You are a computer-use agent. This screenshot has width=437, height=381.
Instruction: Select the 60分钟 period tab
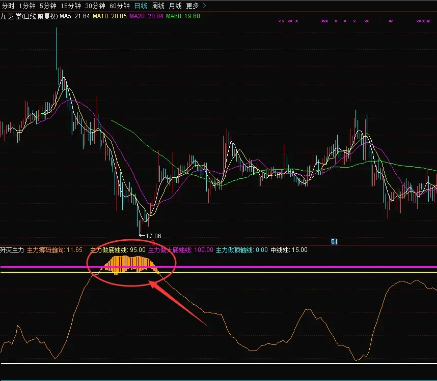120,6
